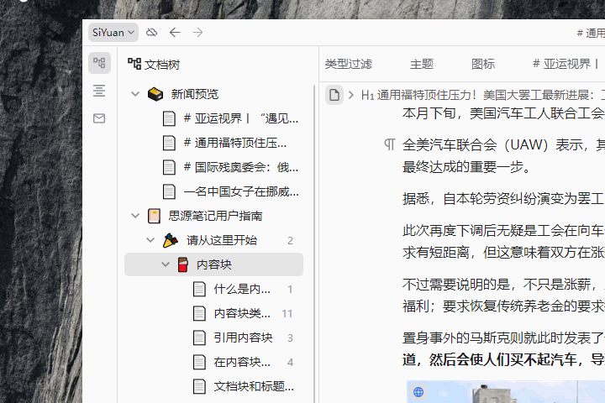The height and width of the screenshot is (403, 605).
Task: Collapse the 新闻预览 notebook
Action: [x=135, y=94]
